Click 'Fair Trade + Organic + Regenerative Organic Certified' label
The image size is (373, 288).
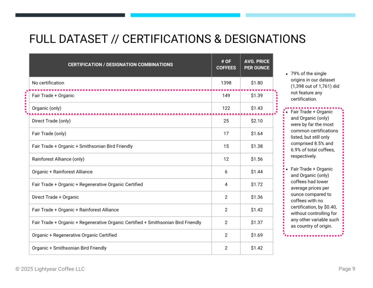(x=87, y=184)
